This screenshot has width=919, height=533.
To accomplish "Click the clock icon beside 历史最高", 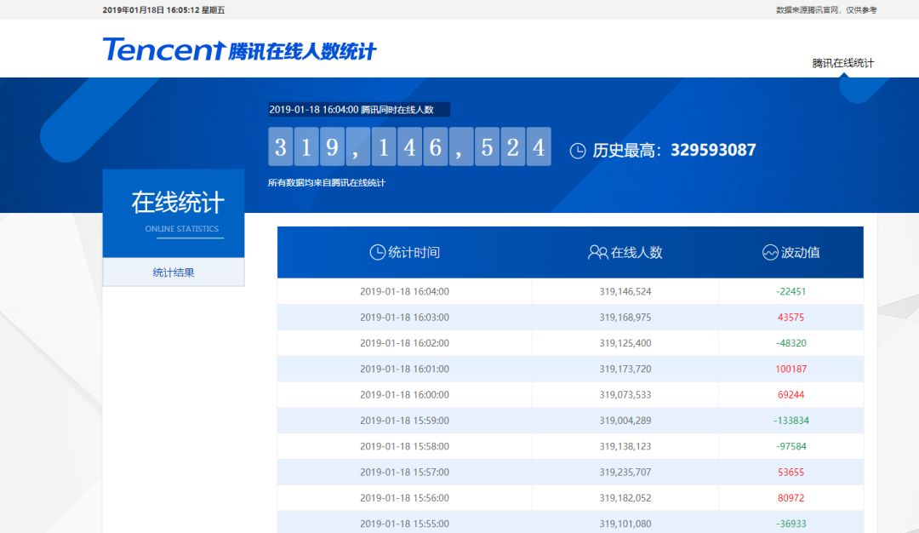I will 579,150.
